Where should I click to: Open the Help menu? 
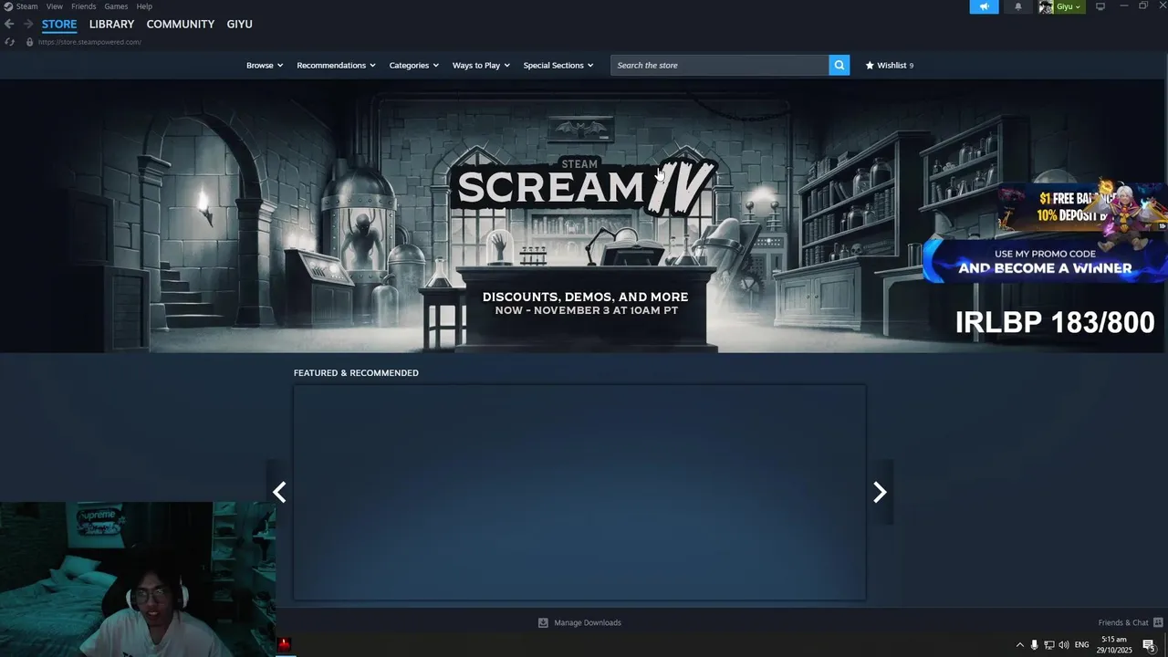pyautogui.click(x=144, y=6)
